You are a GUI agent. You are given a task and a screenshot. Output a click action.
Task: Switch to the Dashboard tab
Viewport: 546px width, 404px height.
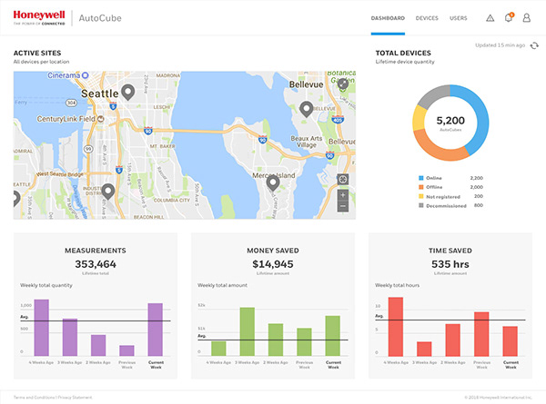388,18
